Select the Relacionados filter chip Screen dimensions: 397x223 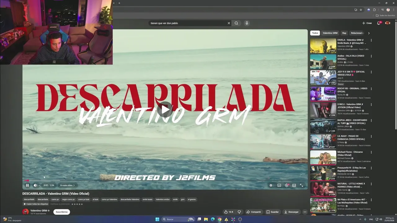357,33
